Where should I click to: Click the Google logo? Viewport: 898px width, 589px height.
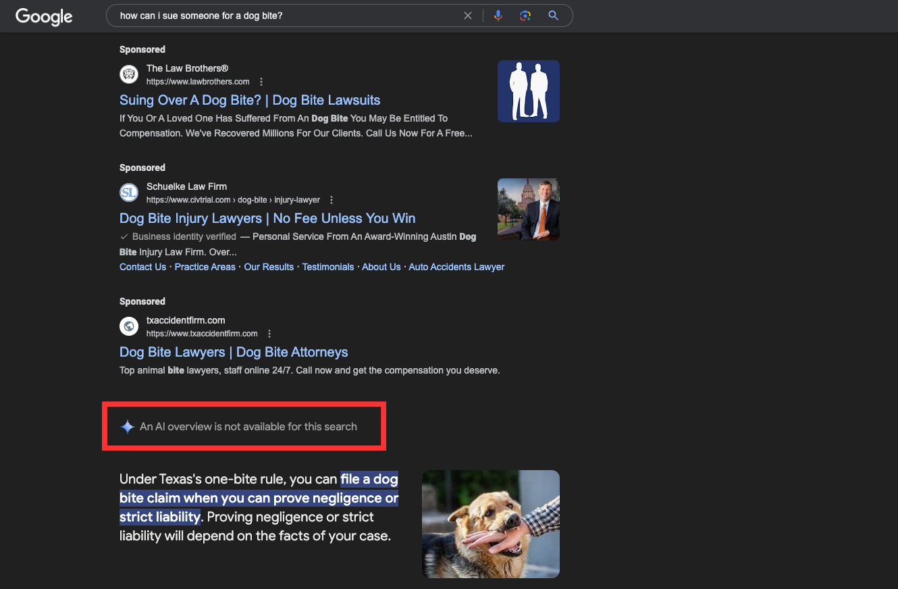[x=44, y=16]
